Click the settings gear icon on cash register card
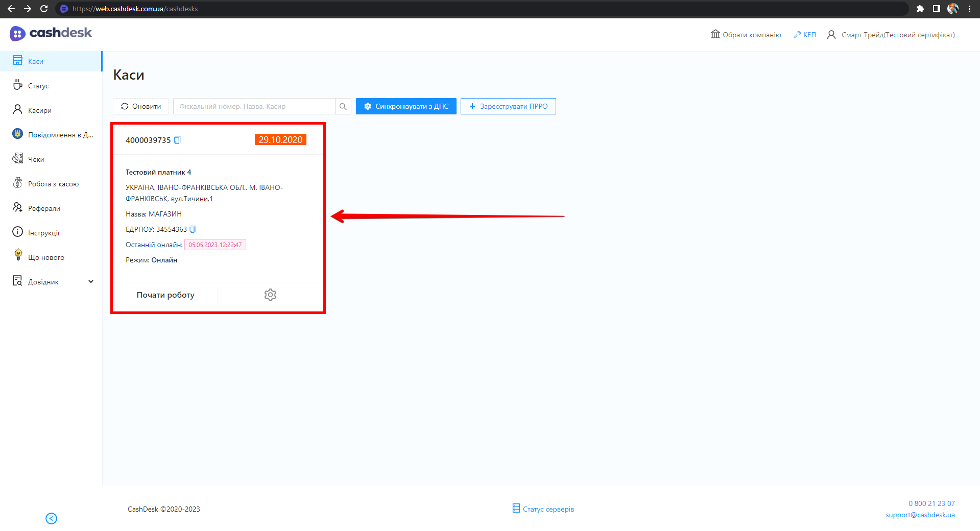 (270, 295)
